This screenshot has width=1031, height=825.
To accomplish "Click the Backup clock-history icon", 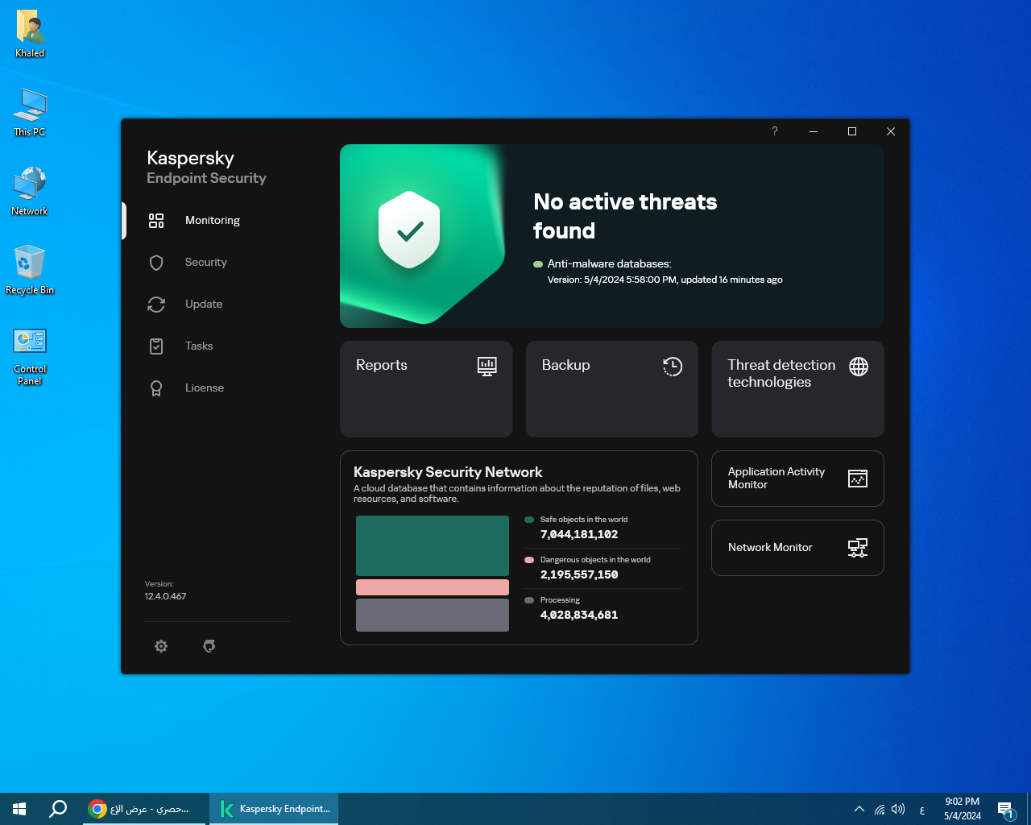I will [673, 367].
